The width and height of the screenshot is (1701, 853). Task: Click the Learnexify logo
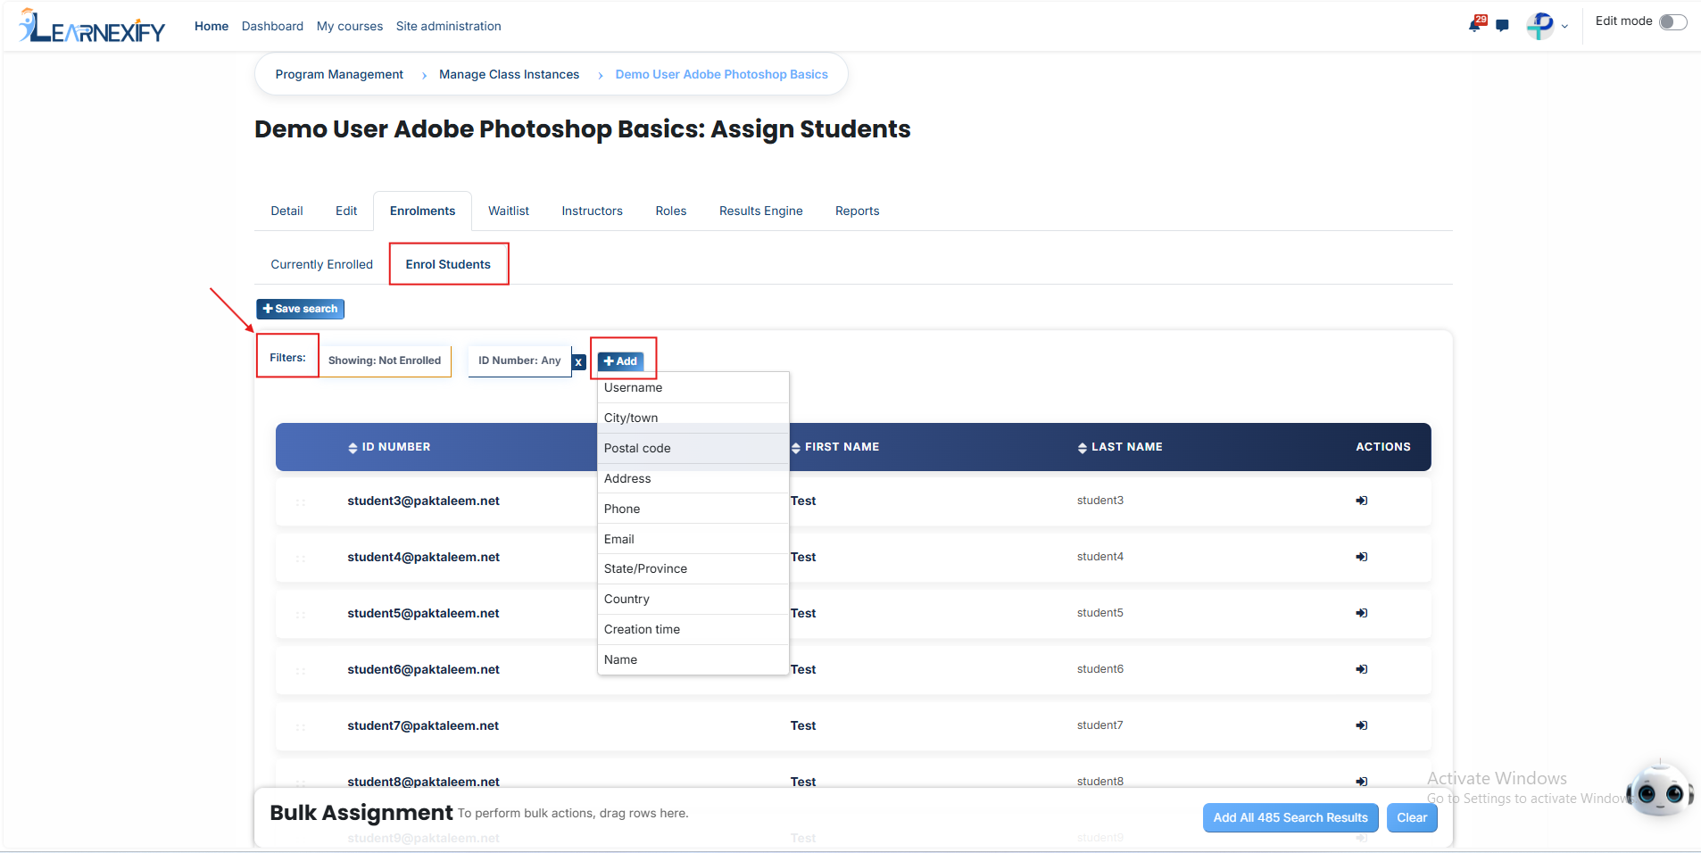tap(92, 26)
